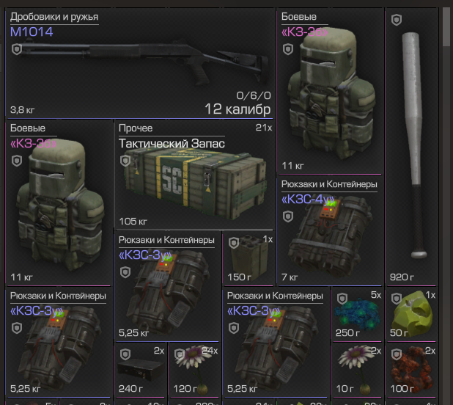Viewport: 453px width, 405px height.
Task: Click the 12 калибр ammo label
Action: click(237, 109)
